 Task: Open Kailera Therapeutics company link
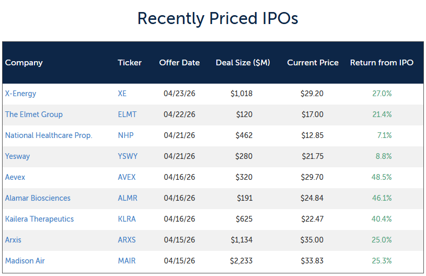(39, 219)
